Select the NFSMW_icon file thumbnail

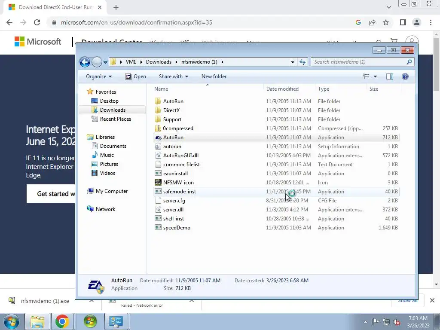[158, 182]
